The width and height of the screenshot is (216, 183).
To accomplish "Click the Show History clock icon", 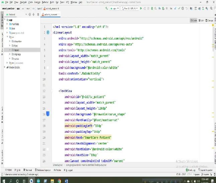I will pyautogui.click(x=183, y=8).
